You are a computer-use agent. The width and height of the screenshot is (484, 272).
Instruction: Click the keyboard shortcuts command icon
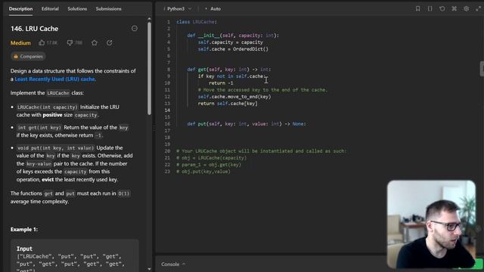tap(454, 8)
